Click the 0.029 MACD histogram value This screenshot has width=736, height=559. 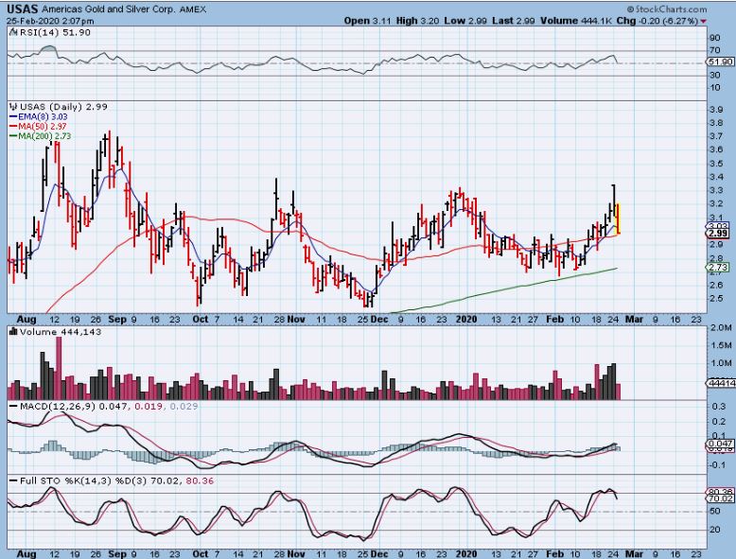(184, 407)
